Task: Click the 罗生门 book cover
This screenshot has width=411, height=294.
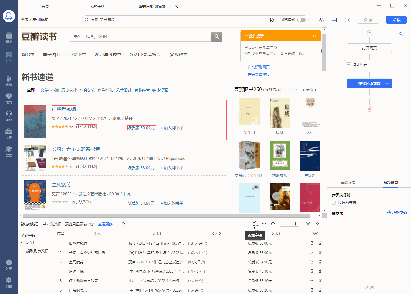Action: click(x=249, y=112)
